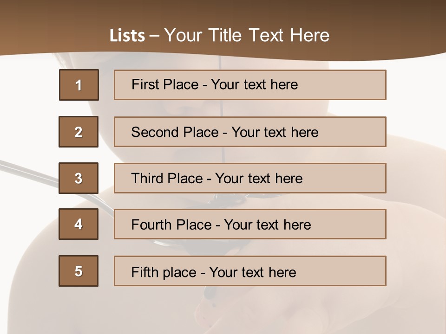
Task: Click the fingers in the background photo
Action: tap(223, 311)
